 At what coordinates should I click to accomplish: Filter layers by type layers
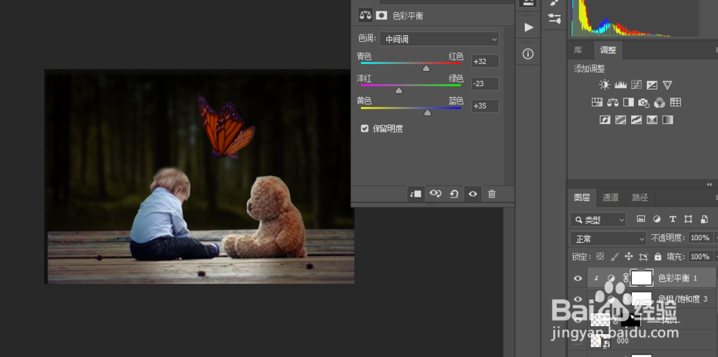click(x=673, y=219)
